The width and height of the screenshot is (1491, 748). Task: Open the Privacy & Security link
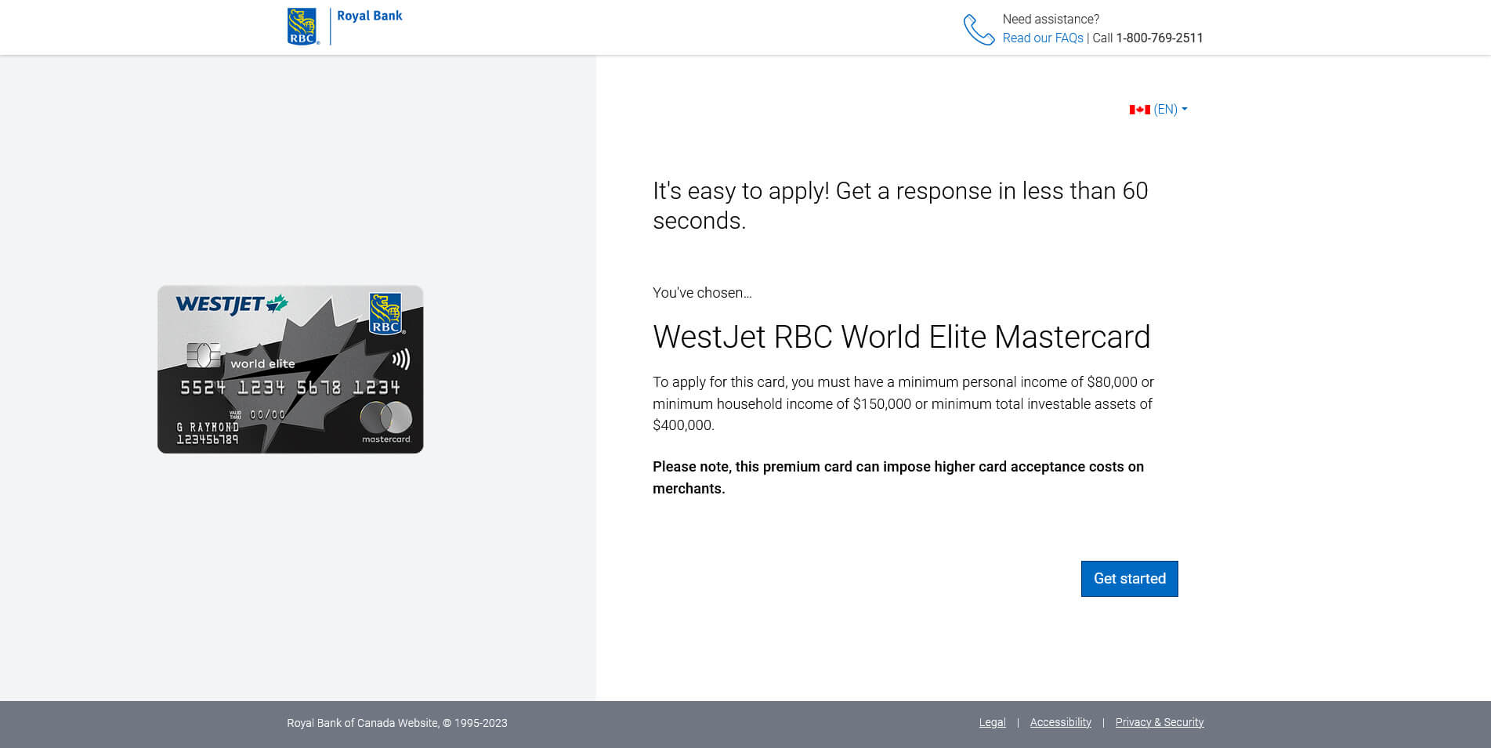click(1160, 722)
